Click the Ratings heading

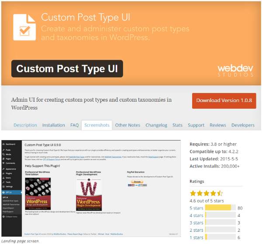click(197, 182)
